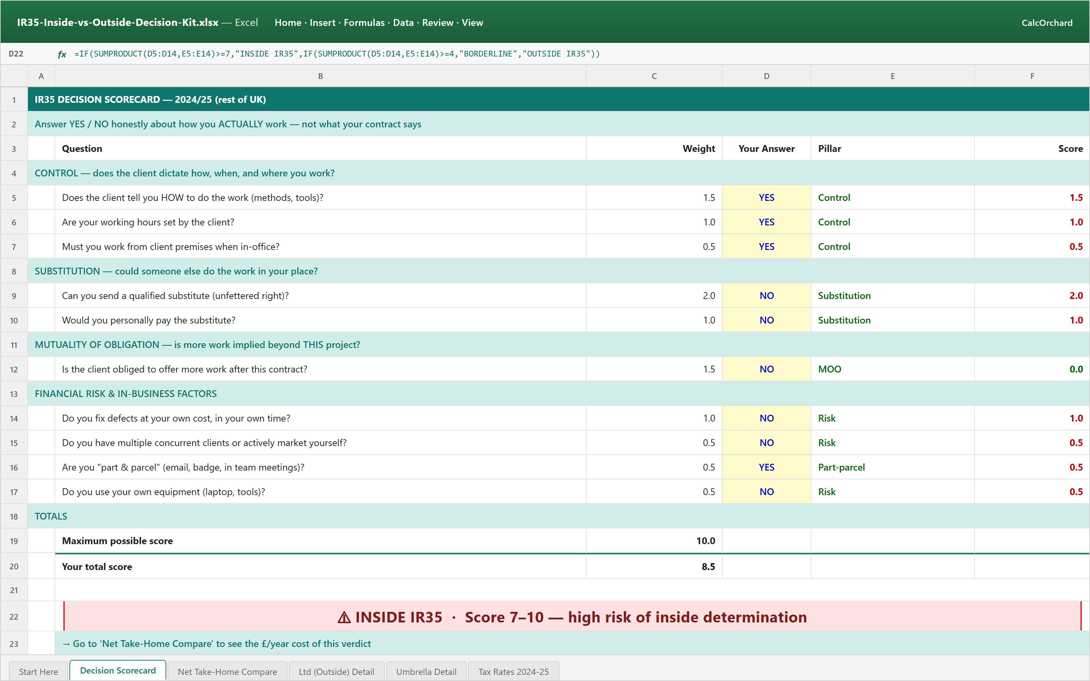
Task: Select column C header
Action: [x=654, y=76]
